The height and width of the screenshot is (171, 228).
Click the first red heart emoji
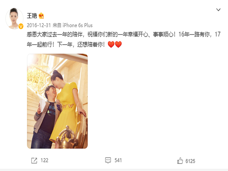pos(111,44)
